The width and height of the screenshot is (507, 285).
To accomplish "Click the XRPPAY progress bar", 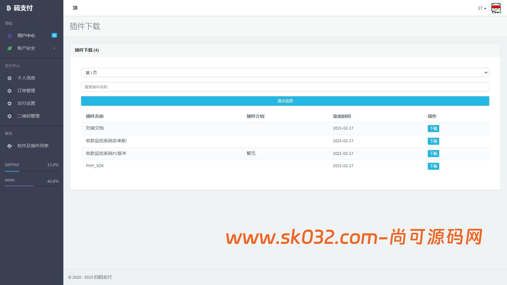I will [32, 171].
